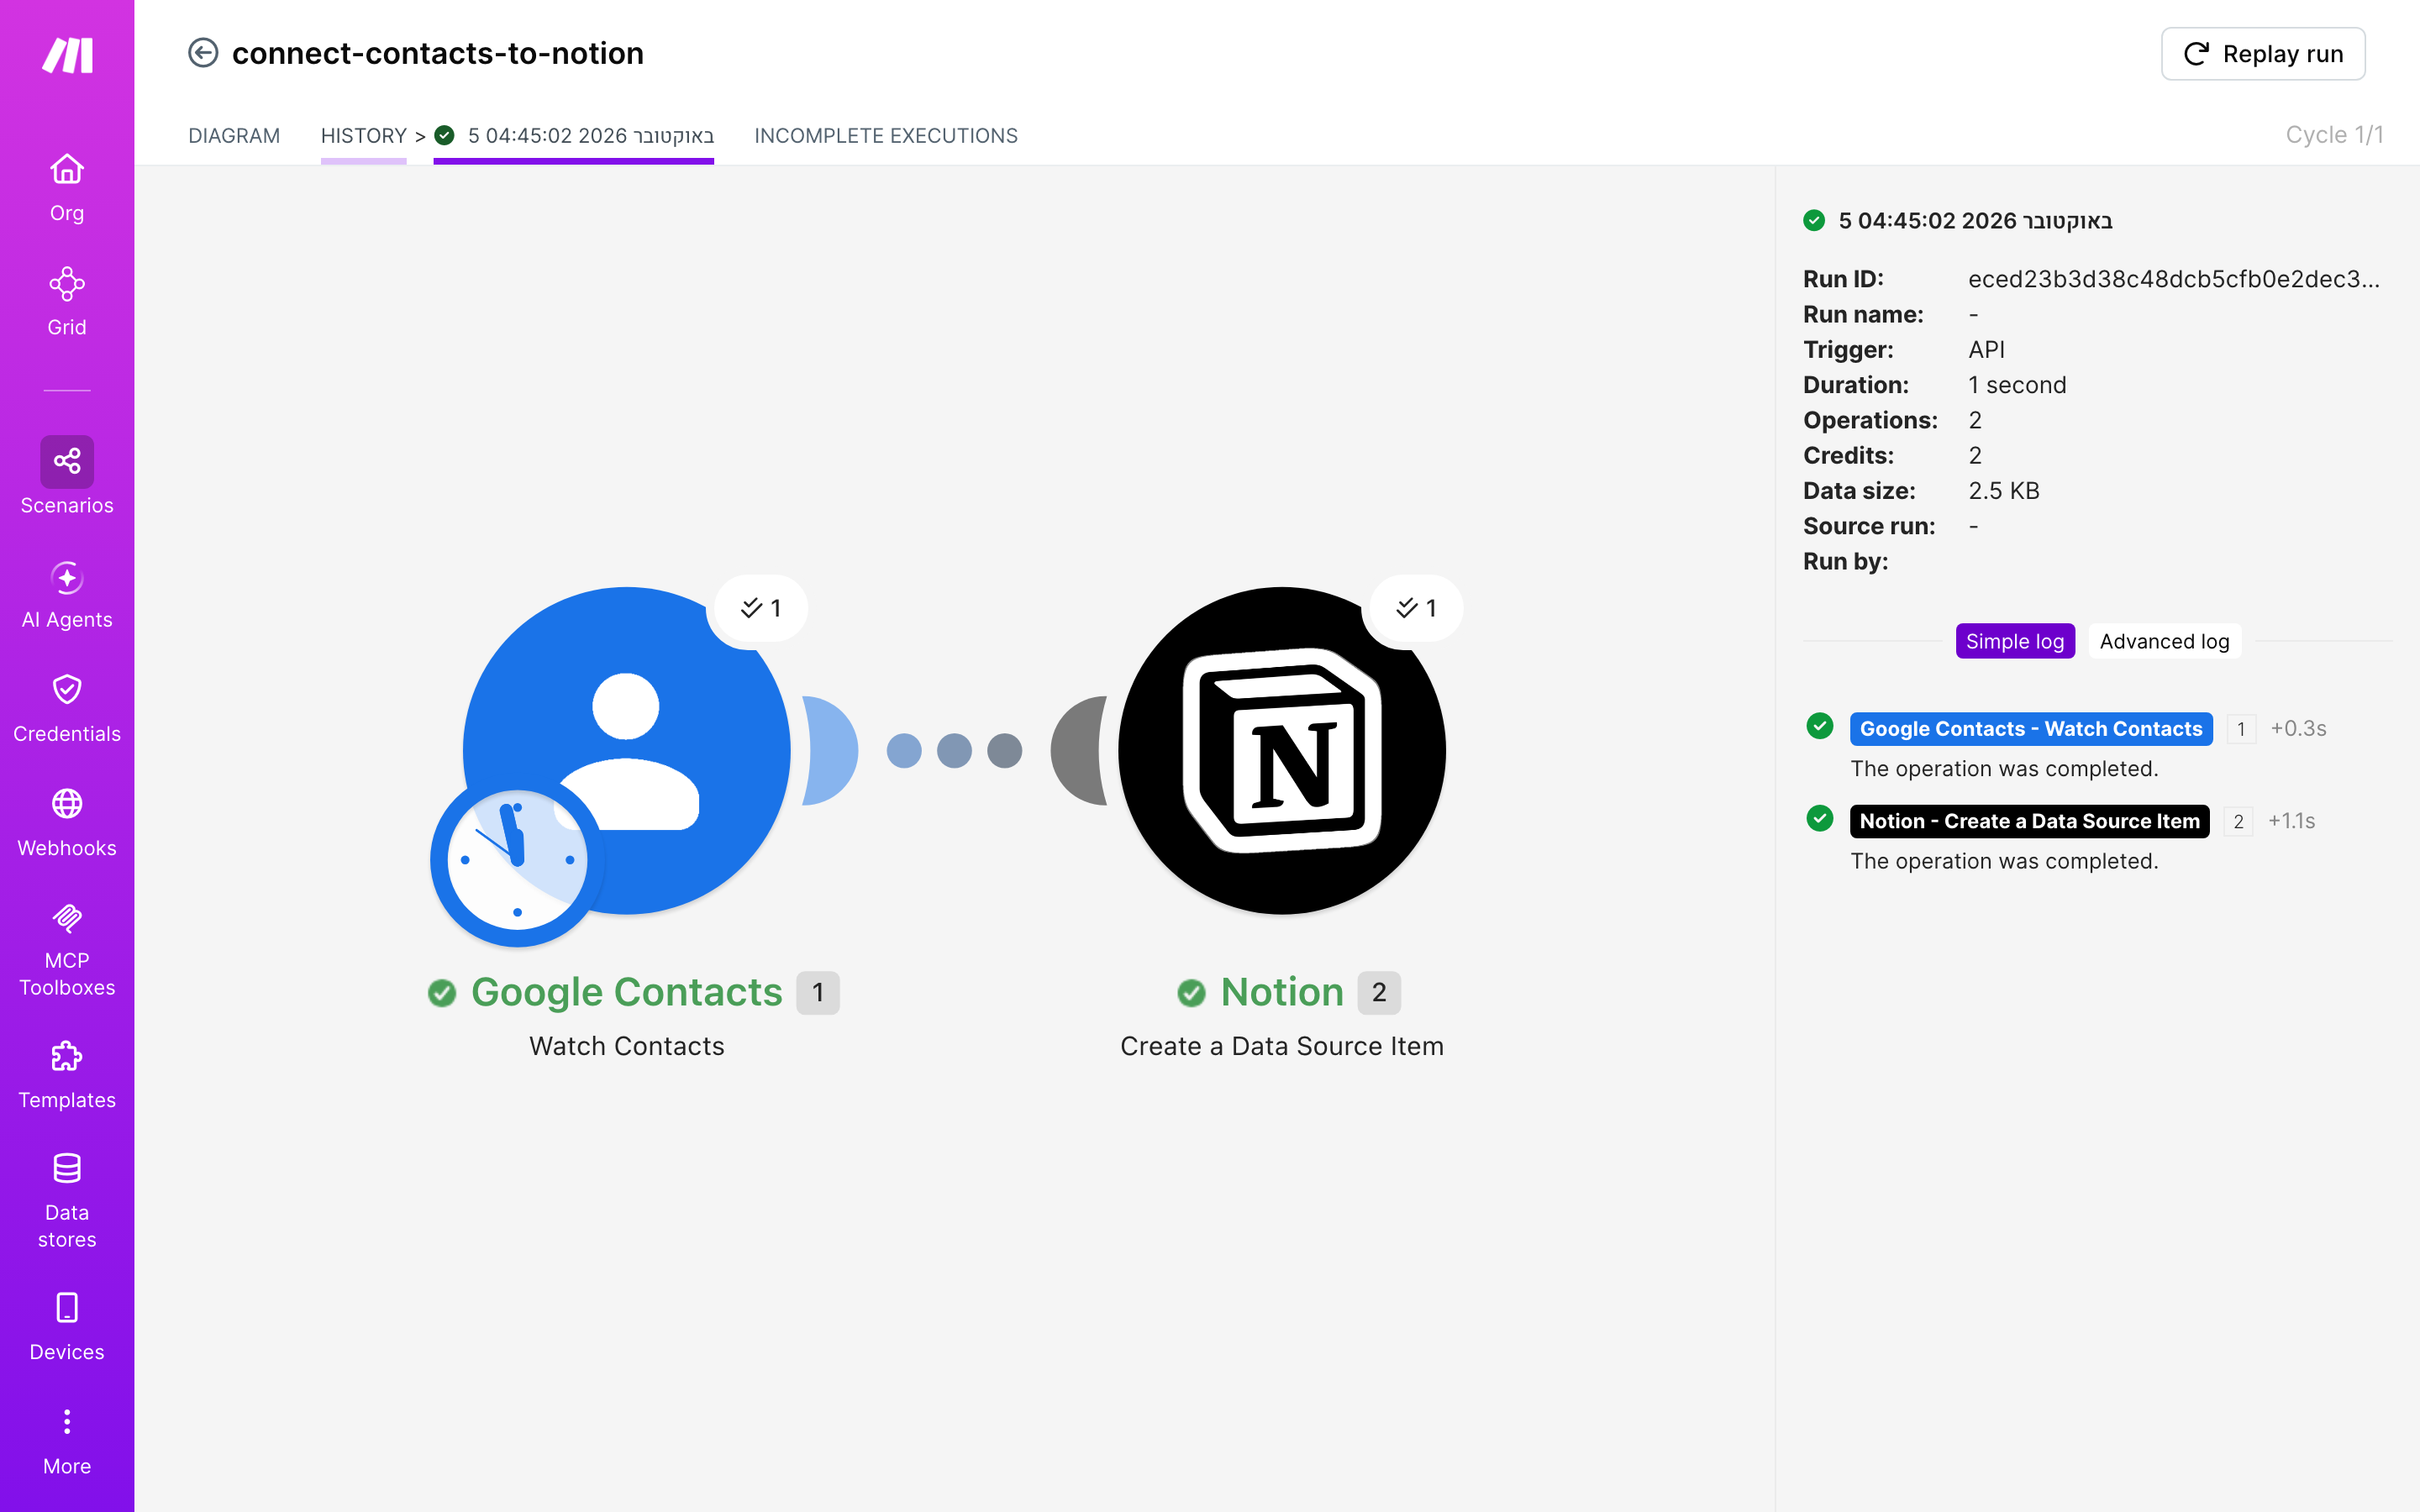Click the Google Contacts - Watch Contacts log tag
The width and height of the screenshot is (2420, 1512).
coord(2031,729)
